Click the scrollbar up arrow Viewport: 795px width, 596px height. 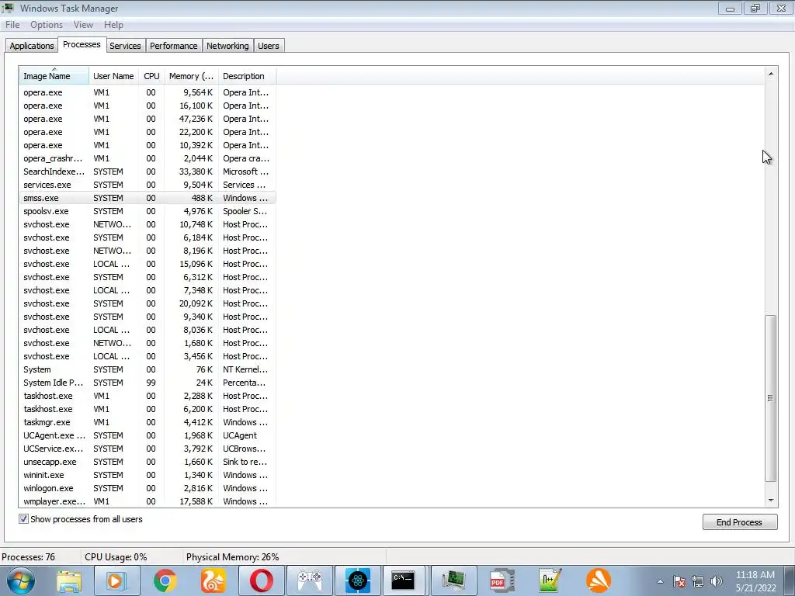pos(771,74)
